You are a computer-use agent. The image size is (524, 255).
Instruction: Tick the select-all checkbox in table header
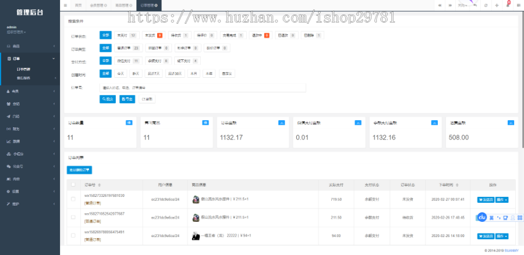(73, 184)
